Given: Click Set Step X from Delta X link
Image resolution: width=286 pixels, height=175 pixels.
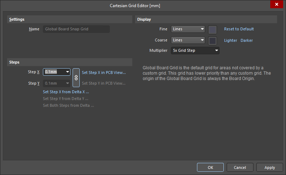Looking at the screenshot, I should click(66, 92).
